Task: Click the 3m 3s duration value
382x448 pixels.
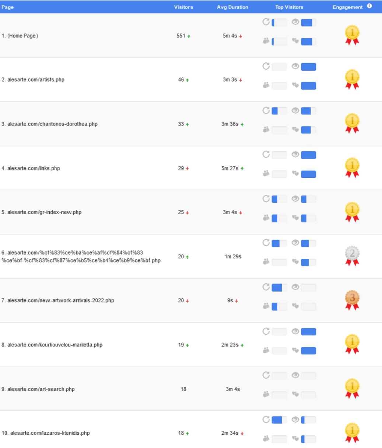Action: (230, 80)
